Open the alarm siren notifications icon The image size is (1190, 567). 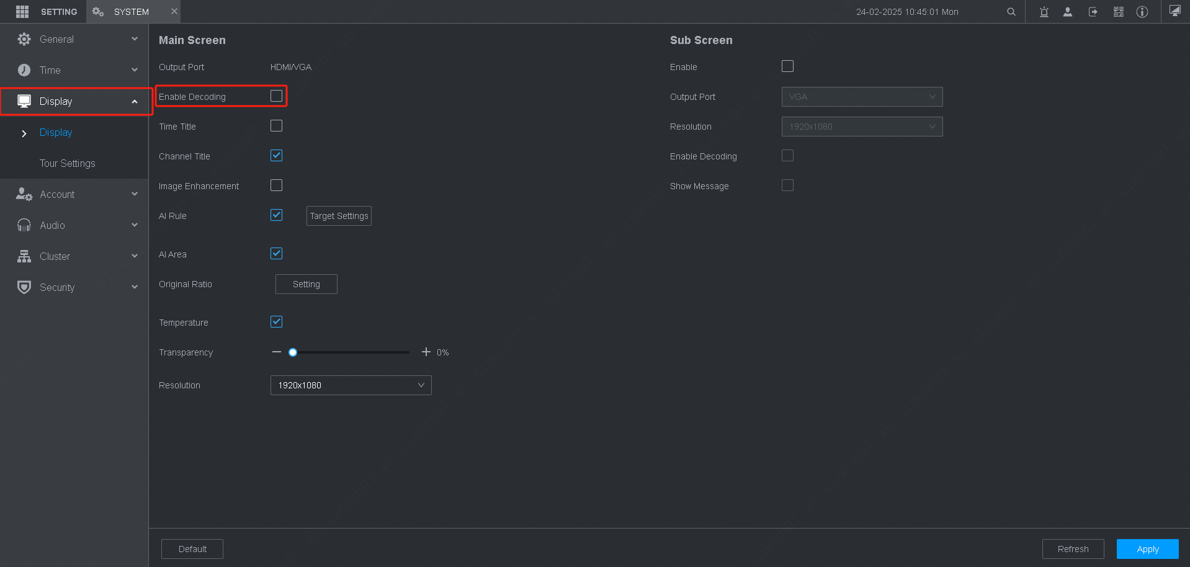[x=1044, y=12]
